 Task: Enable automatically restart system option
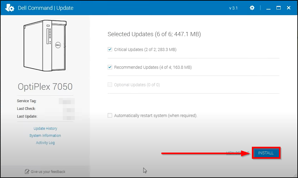[110, 116]
